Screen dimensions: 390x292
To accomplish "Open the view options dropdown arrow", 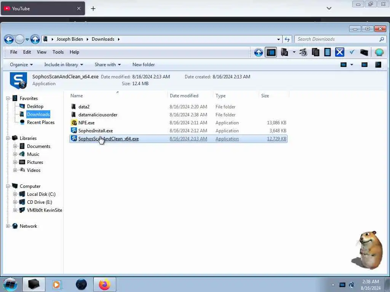I will pos(352,65).
